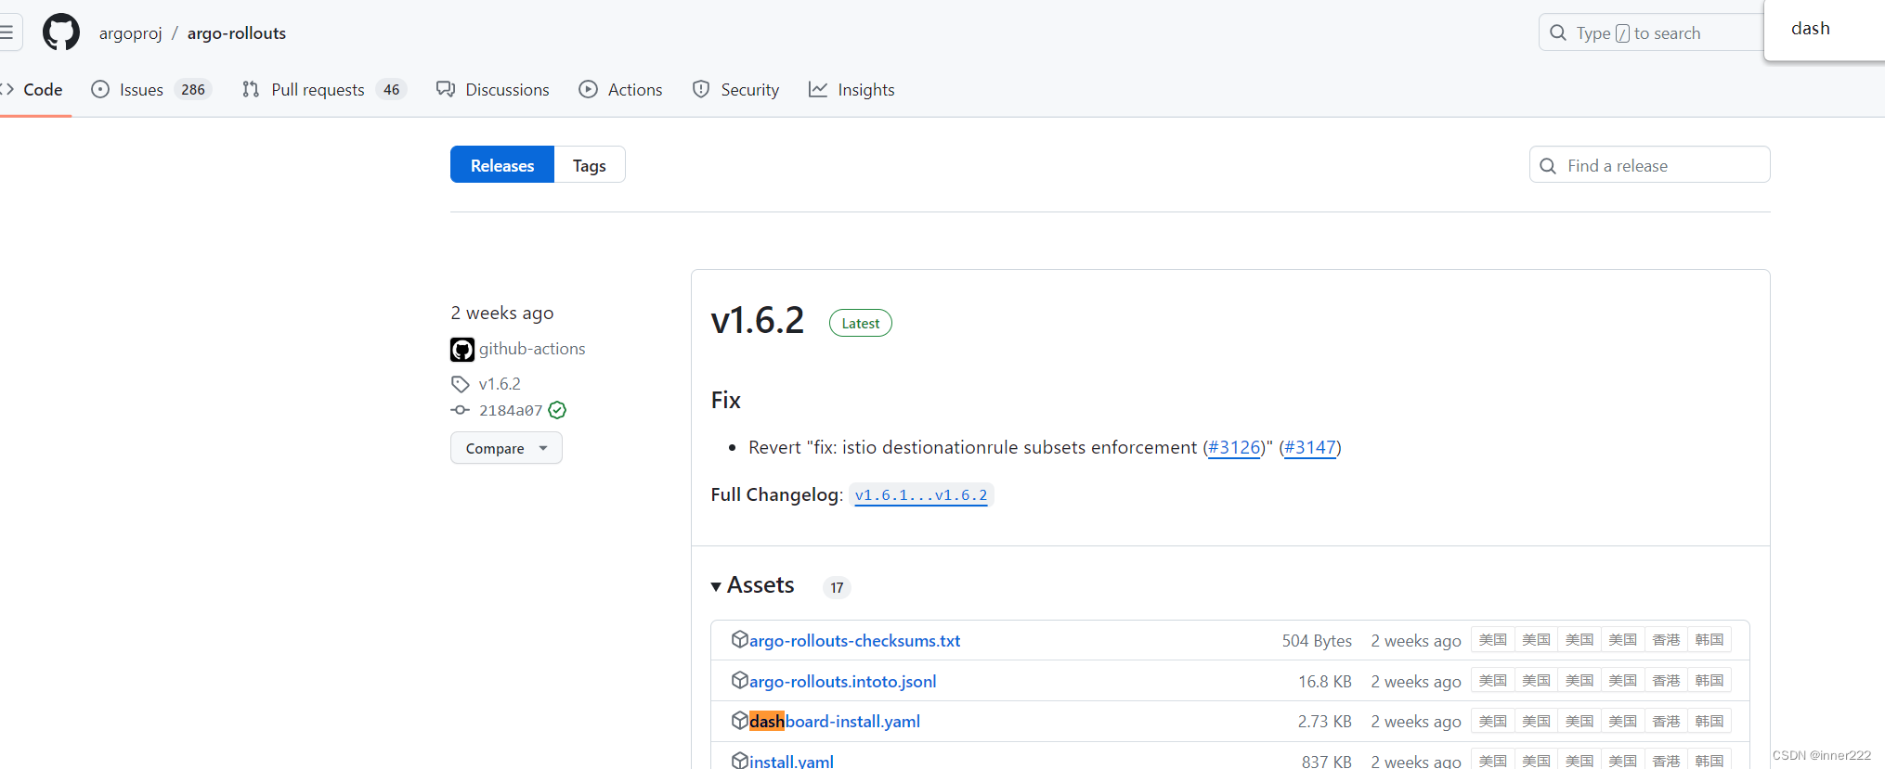Switch to the Tags tab

click(x=590, y=165)
